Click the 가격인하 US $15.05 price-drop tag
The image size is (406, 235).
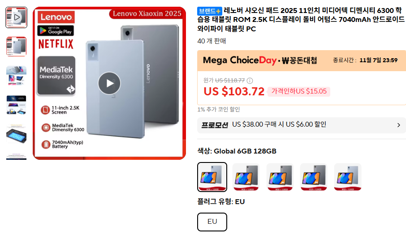[x=299, y=91]
